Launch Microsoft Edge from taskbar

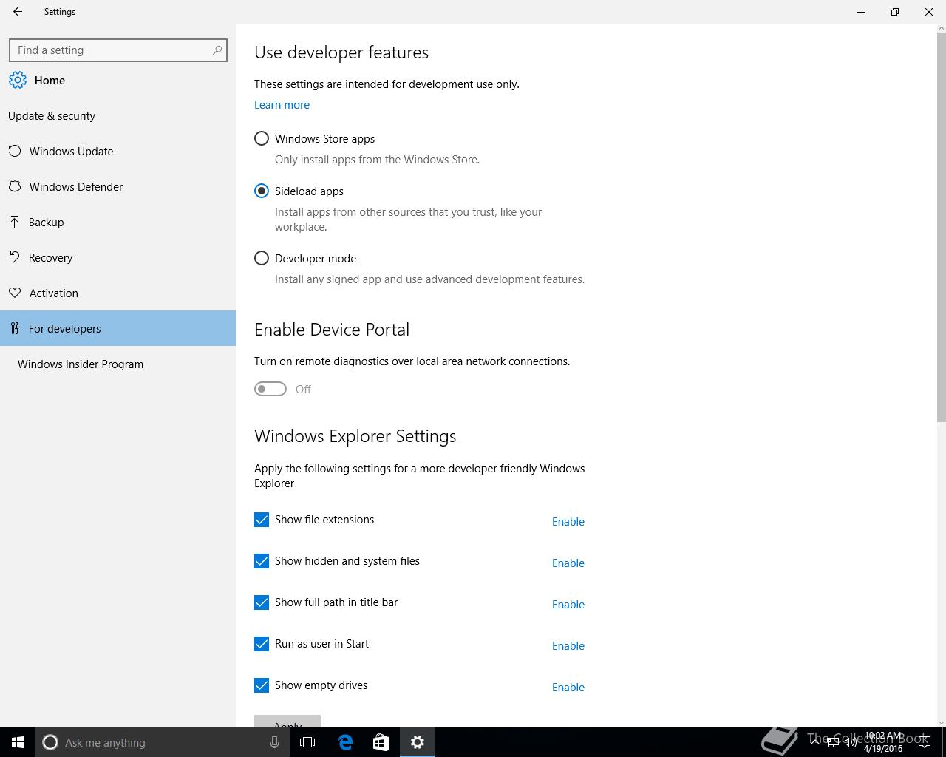point(345,742)
